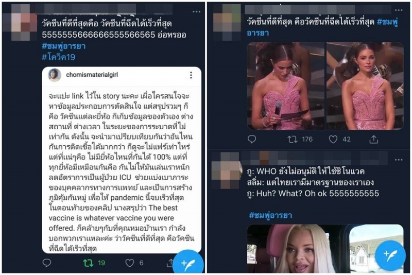Open more options on the top right tweet
The width and height of the screenshot is (412, 275).
[x=398, y=10]
